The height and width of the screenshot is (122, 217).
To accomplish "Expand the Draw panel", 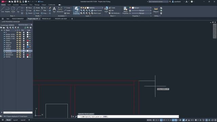I will pyautogui.click(x=13, y=16).
